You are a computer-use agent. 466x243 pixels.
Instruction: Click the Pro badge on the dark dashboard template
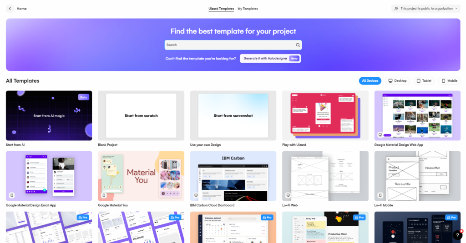tap(451, 218)
